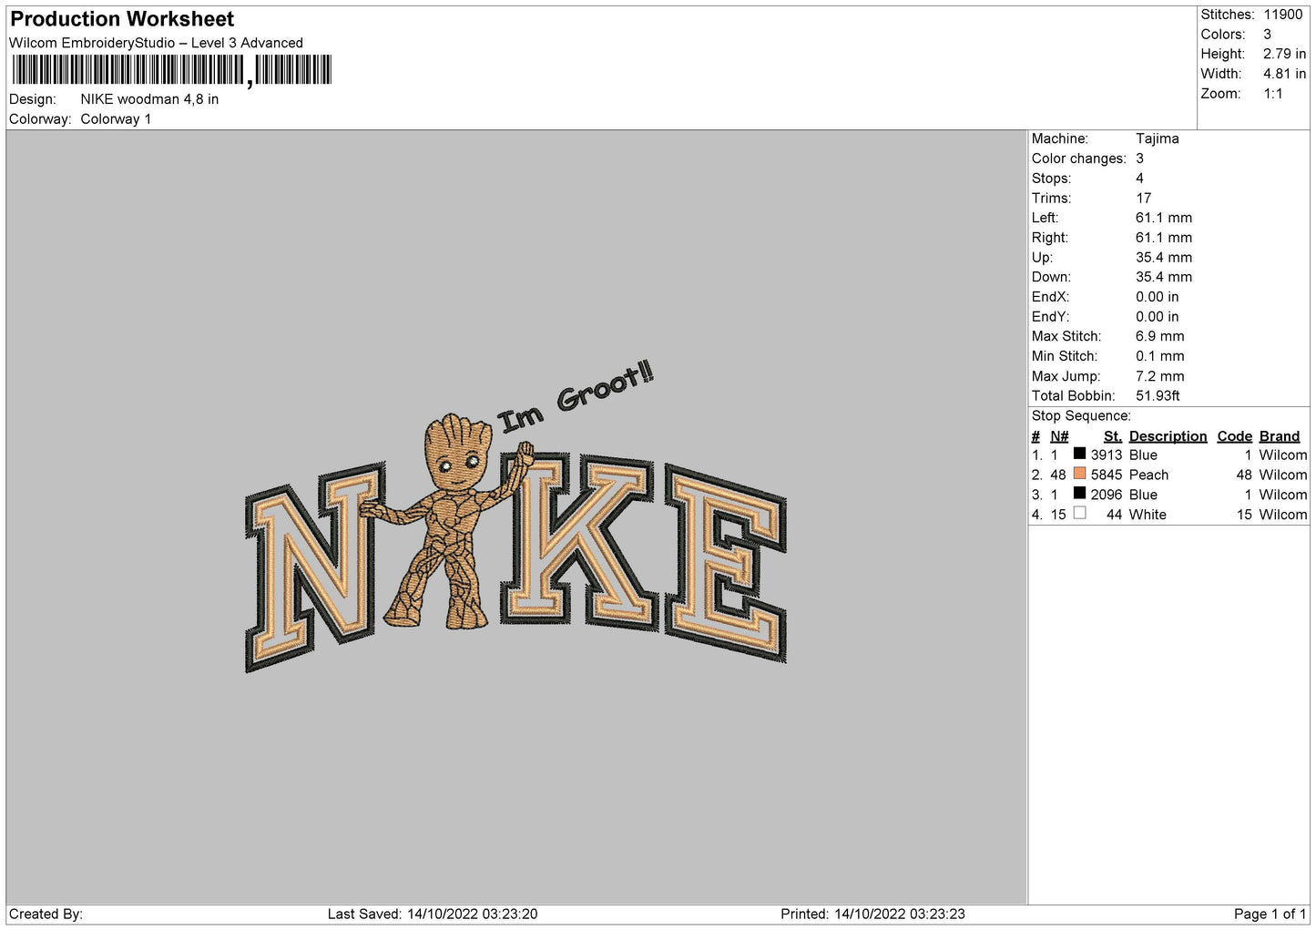1316x930 pixels.
Task: Click the Brand 'Wilcom' in the White row
Action: click(1282, 515)
